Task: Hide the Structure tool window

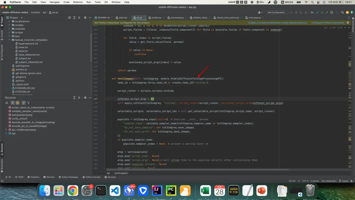Action: point(90,97)
